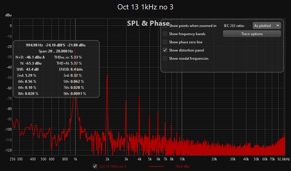The height and width of the screenshot is (171, 291).
Task: Click the 4th harmonic 0.56 % value
Action: (31, 82)
